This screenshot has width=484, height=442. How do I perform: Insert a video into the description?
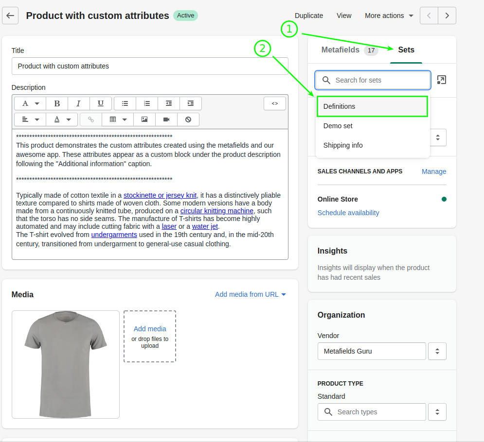tap(166, 119)
